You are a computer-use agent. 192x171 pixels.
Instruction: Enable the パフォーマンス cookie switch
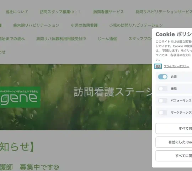pyautogui.click(x=162, y=101)
